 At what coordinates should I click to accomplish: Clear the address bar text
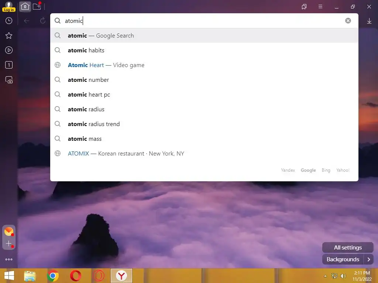(348, 21)
